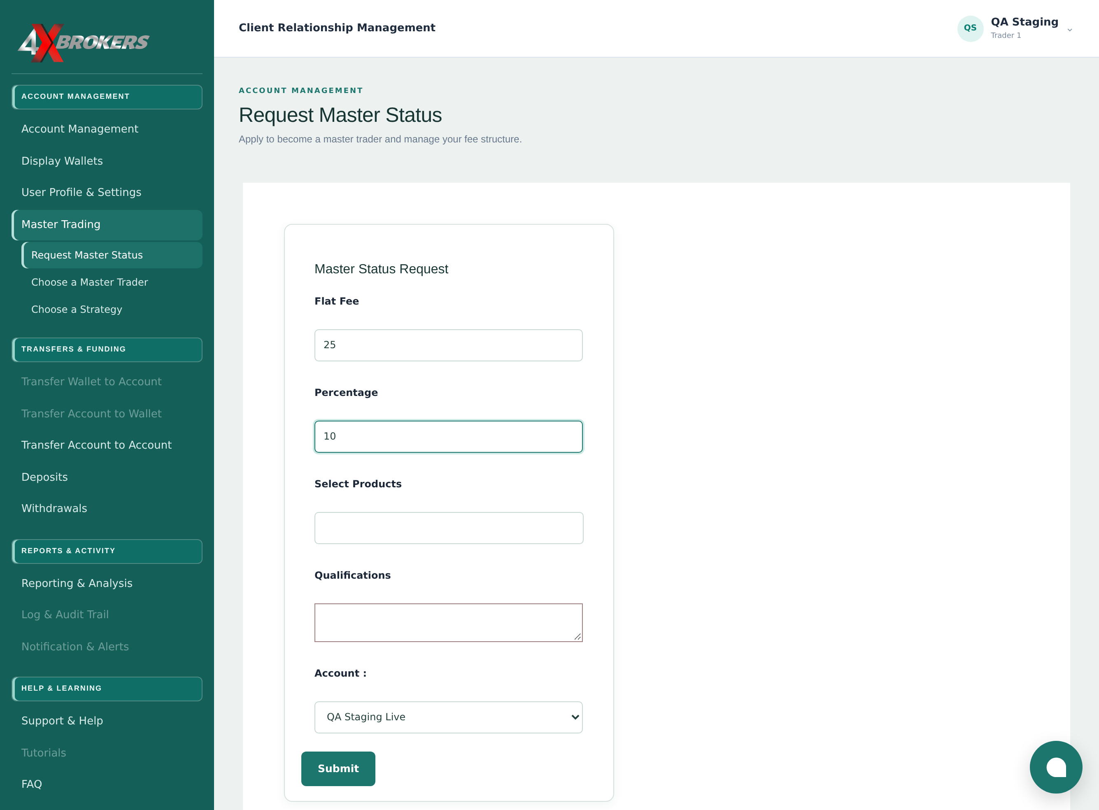The height and width of the screenshot is (810, 1099).
Task: Collapse the Master Trading menu
Action: click(107, 225)
